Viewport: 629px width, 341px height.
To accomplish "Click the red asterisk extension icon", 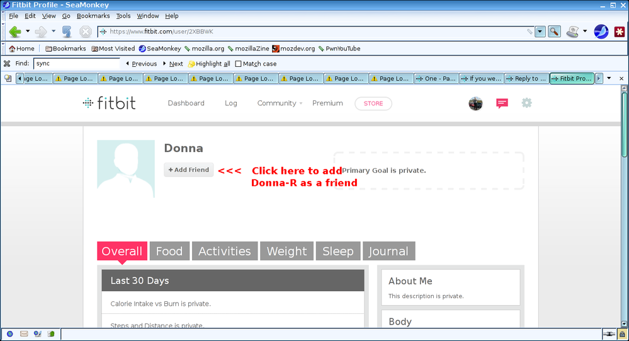I will [x=620, y=32].
